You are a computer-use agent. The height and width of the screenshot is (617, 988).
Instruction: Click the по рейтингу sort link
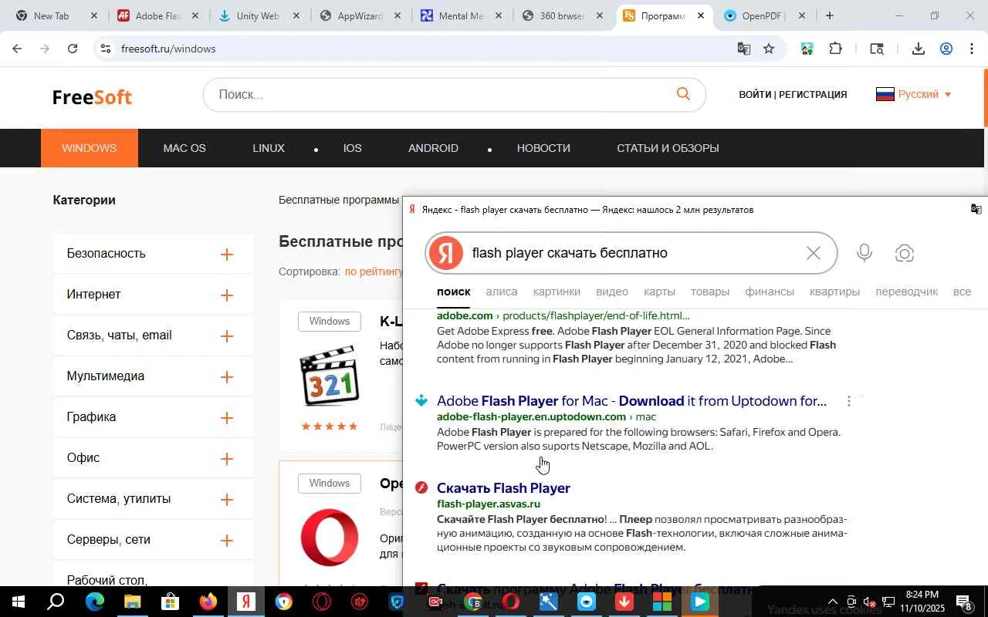coord(374,271)
